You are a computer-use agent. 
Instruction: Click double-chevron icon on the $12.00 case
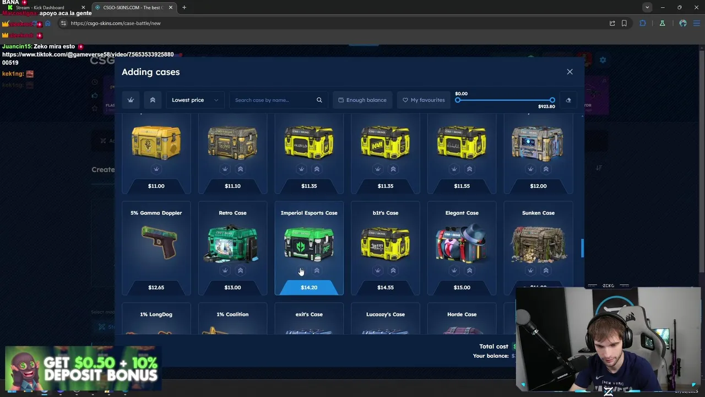point(546,169)
